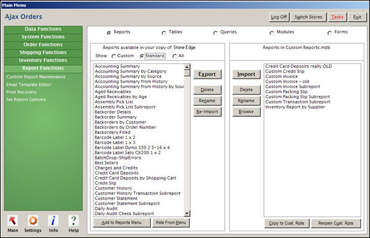Click the red Tasks button
370x238 pixels.
[337, 17]
